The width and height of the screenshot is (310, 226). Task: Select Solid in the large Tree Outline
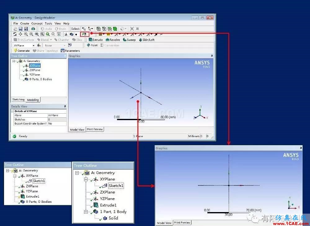click(x=113, y=218)
